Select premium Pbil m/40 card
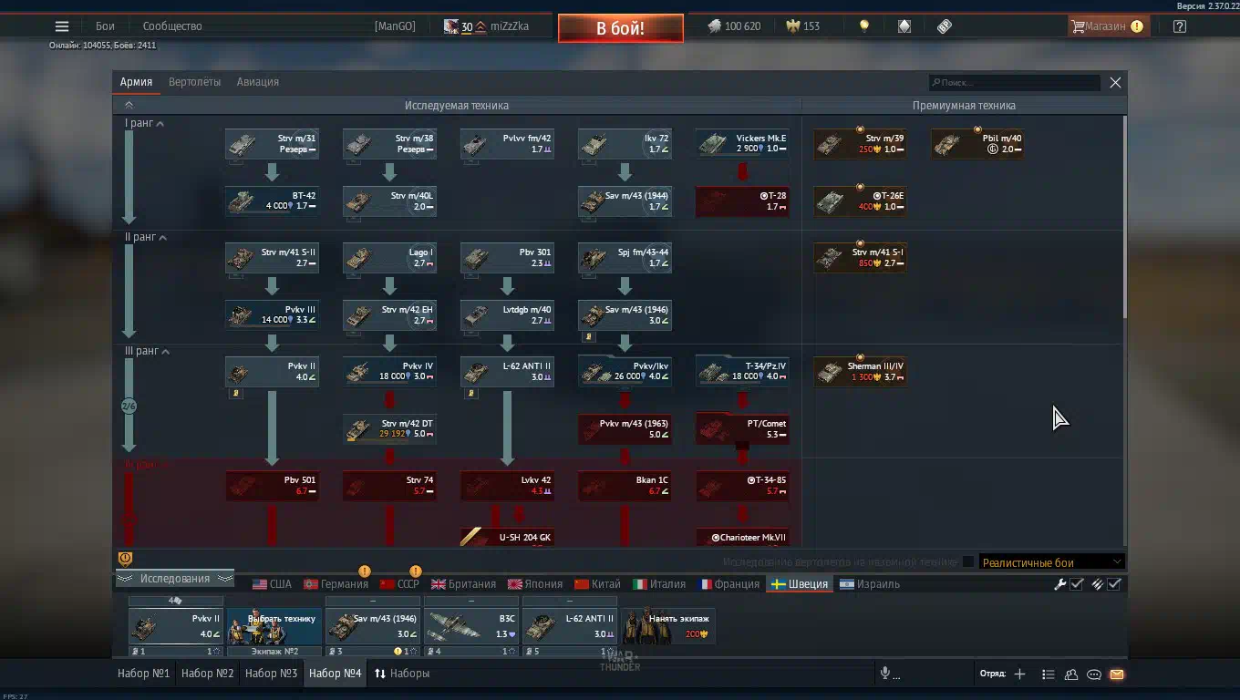Image resolution: width=1240 pixels, height=700 pixels. 977,144
